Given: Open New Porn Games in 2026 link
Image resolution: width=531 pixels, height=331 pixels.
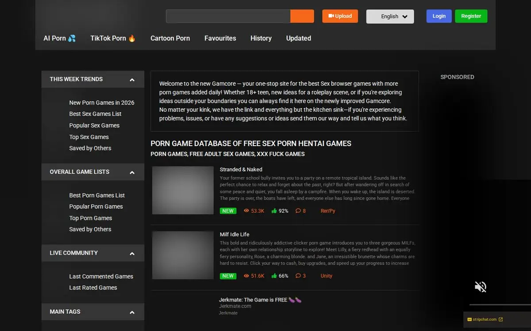Looking at the screenshot, I should pos(102,102).
